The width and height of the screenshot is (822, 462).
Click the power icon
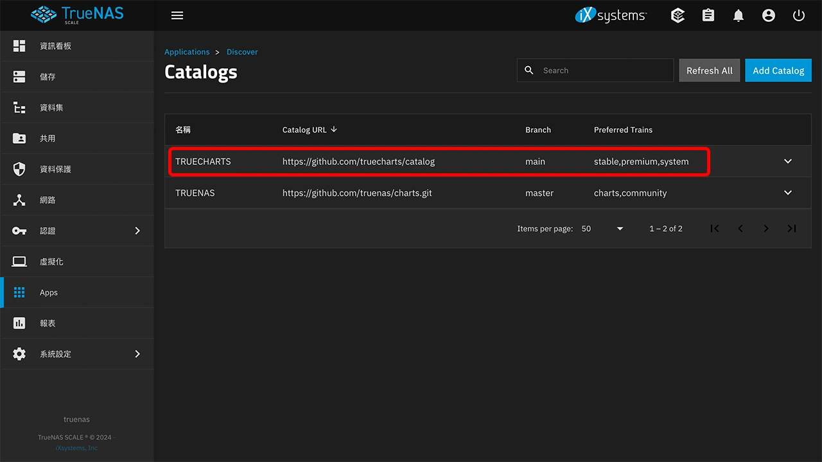click(x=799, y=15)
